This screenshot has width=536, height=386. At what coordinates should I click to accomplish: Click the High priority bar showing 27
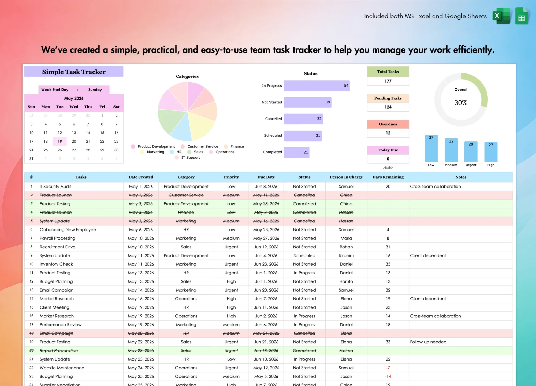pos(491,152)
